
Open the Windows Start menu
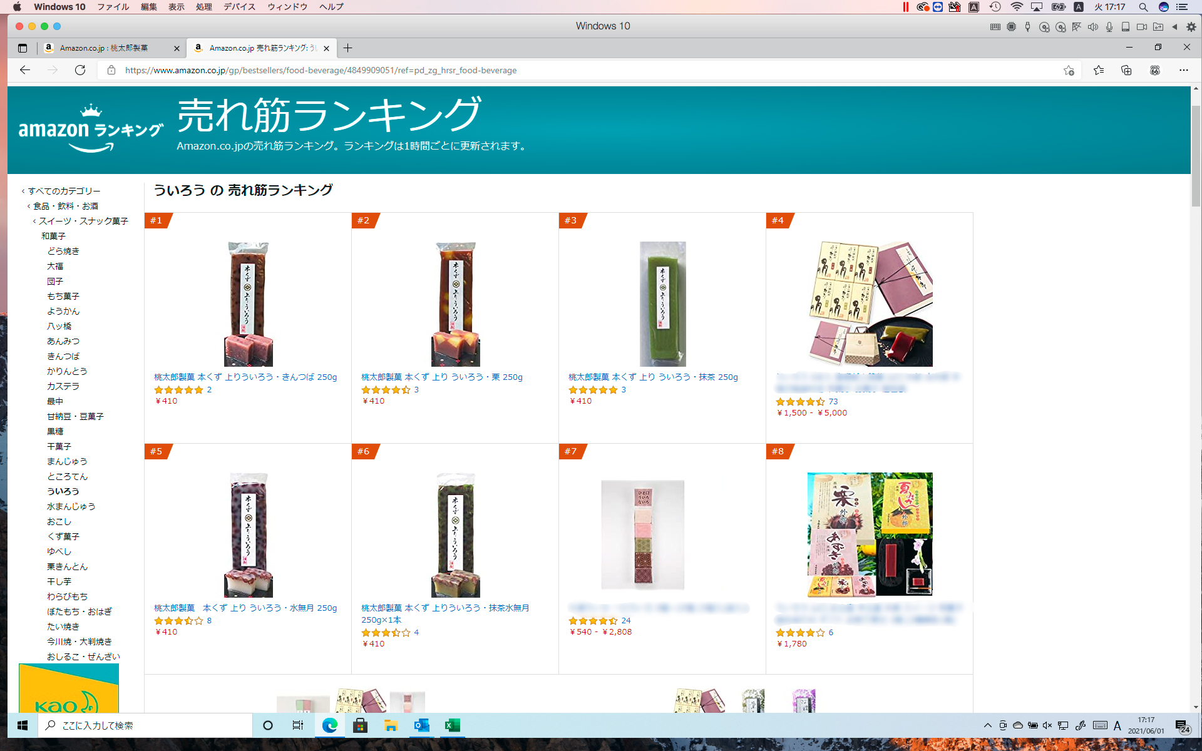(x=23, y=725)
